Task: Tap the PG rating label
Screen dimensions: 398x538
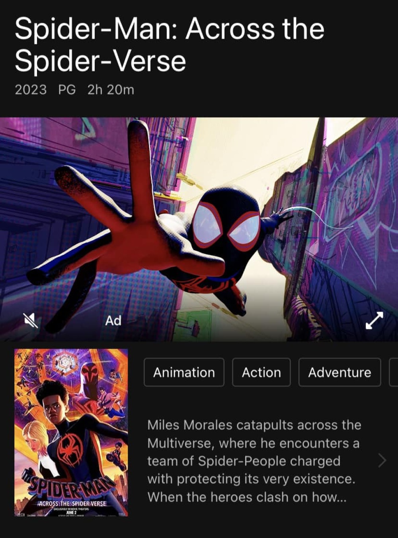Action: point(67,89)
